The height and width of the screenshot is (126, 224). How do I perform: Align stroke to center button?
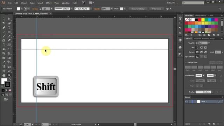(197, 57)
